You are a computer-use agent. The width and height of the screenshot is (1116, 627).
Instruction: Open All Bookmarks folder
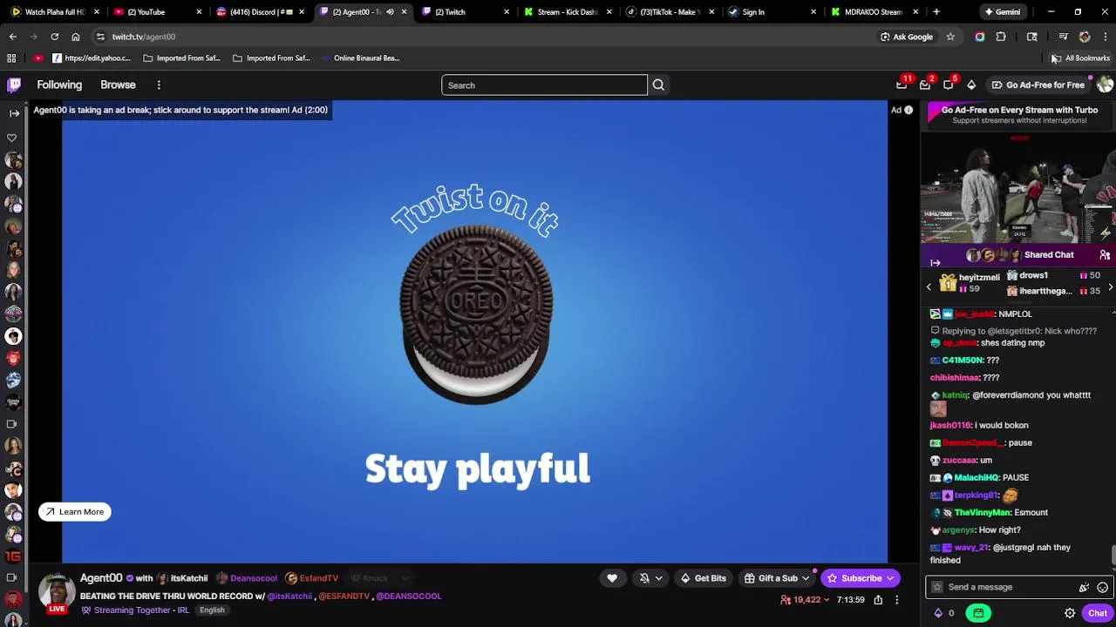[x=1081, y=58]
